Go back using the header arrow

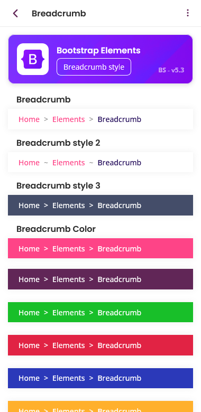pos(15,13)
